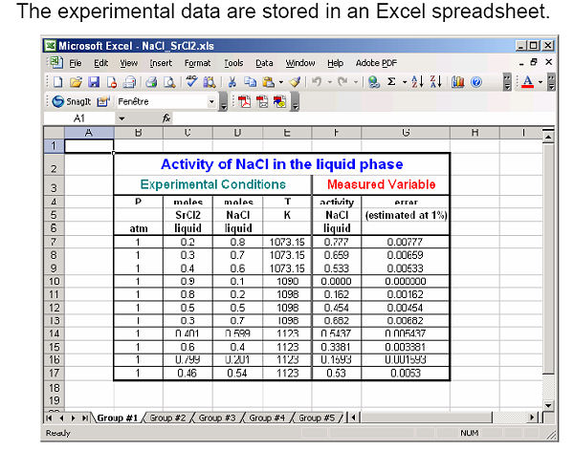This screenshot has width=574, height=450.
Task: Open the font color dropdown arrow
Action: (x=541, y=82)
